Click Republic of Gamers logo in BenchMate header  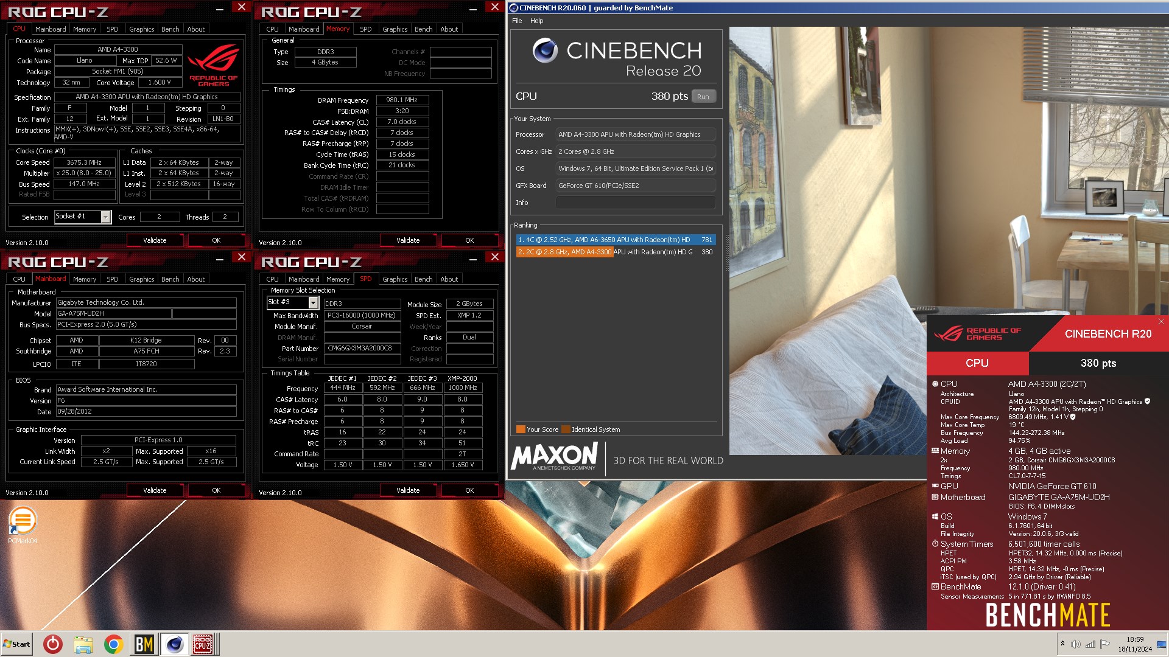pyautogui.click(x=977, y=333)
